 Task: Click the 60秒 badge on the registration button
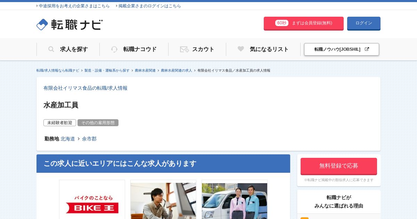(x=282, y=23)
